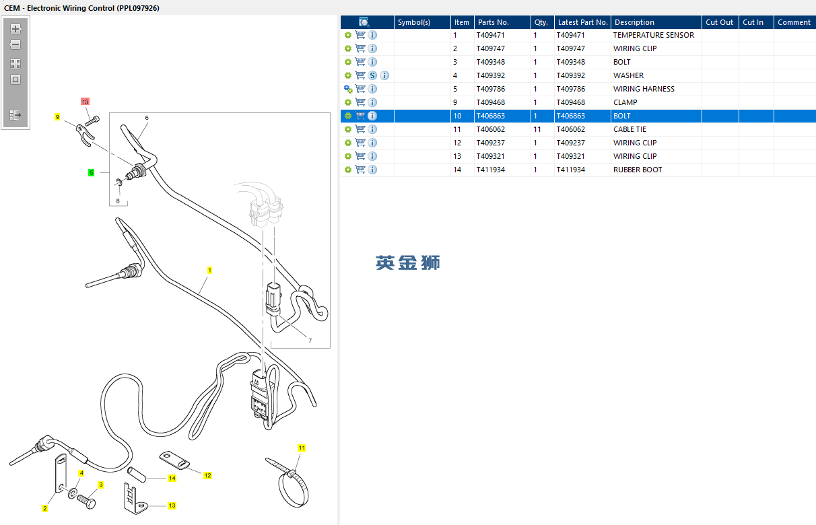
Task: Add CABLE TIE to cart
Action: [x=360, y=129]
